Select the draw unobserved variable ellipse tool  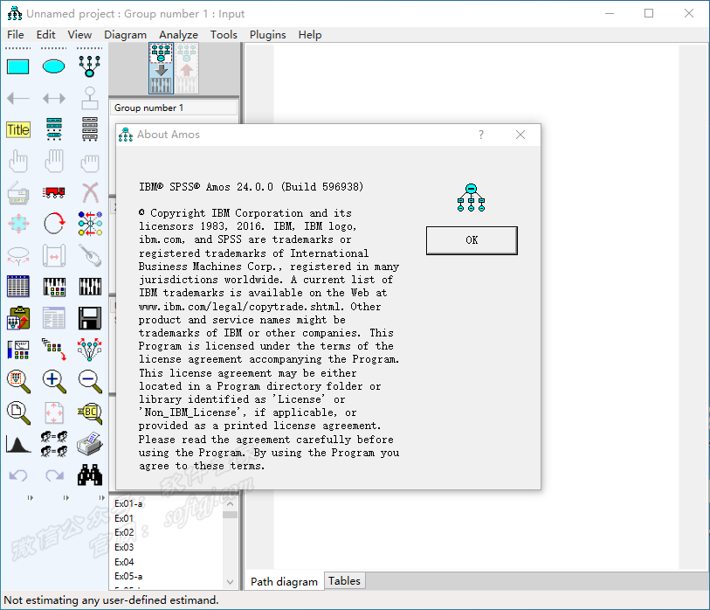[x=53, y=67]
